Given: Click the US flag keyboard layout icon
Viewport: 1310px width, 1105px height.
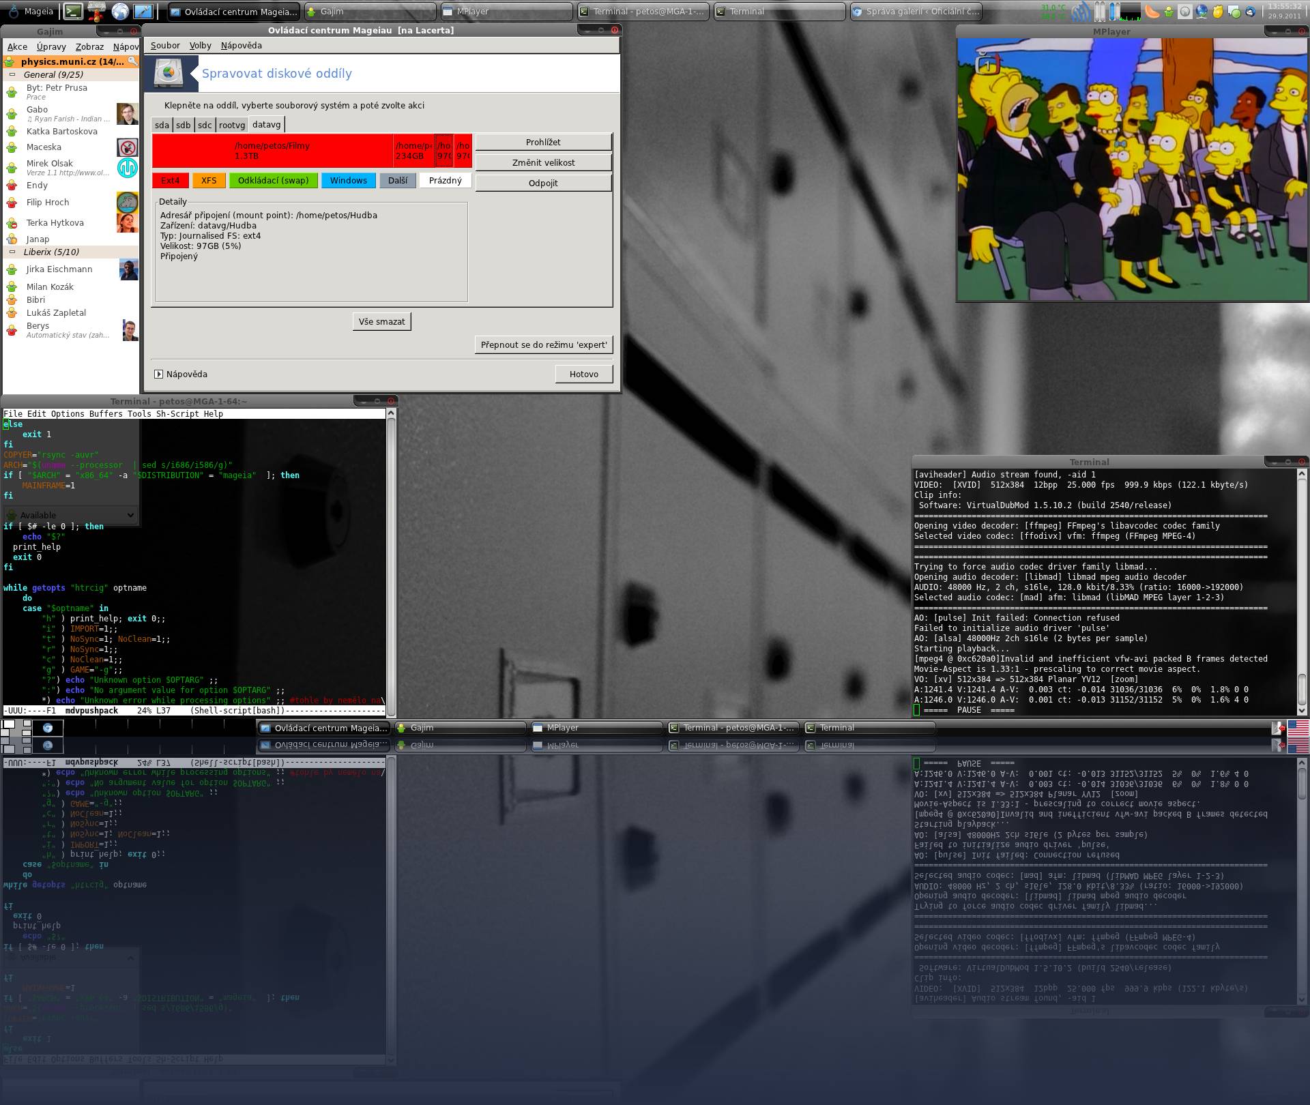Looking at the screenshot, I should 1298,728.
